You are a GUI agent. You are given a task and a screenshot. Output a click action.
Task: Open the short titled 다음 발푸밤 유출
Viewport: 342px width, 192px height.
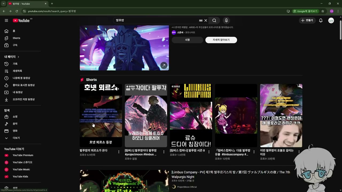(232, 152)
